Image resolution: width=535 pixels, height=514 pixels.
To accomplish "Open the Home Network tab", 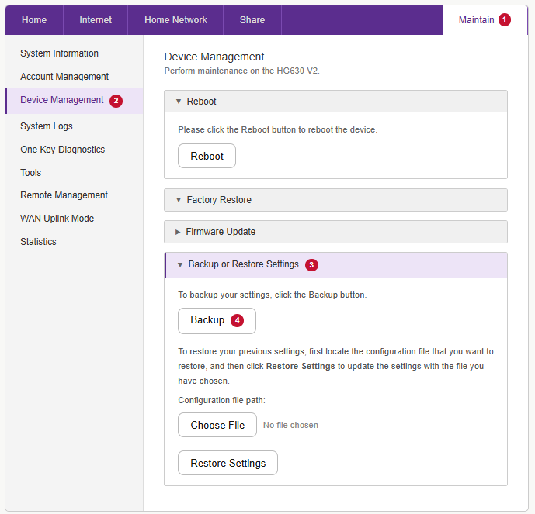I will (175, 20).
